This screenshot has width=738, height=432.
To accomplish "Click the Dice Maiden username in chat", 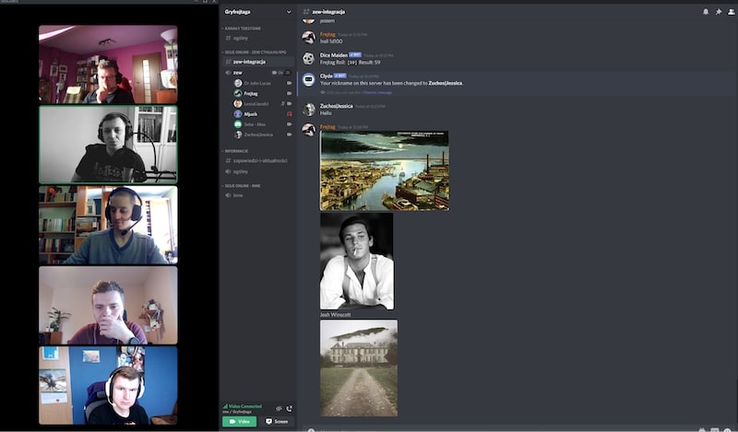I will (334, 55).
